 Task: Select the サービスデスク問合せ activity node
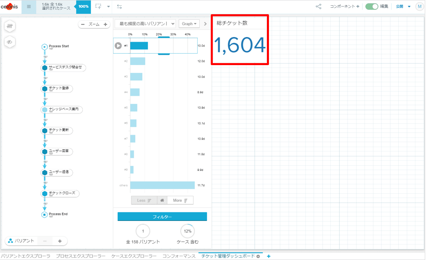pyautogui.click(x=63, y=68)
